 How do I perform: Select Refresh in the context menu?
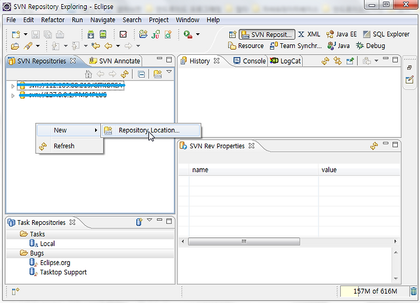(69, 146)
